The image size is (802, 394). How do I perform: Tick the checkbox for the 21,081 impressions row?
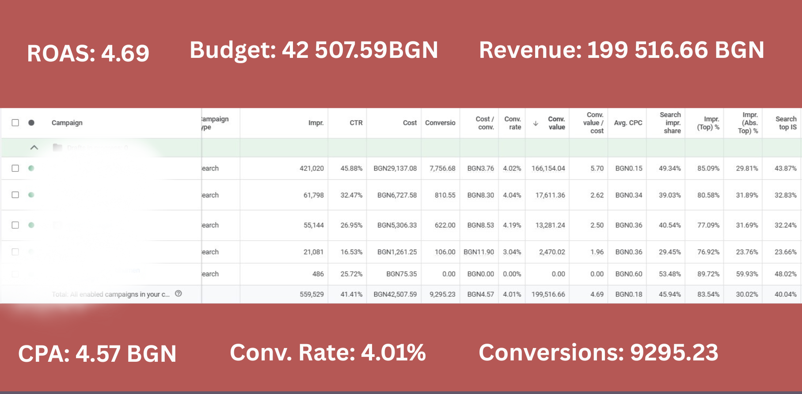click(15, 252)
